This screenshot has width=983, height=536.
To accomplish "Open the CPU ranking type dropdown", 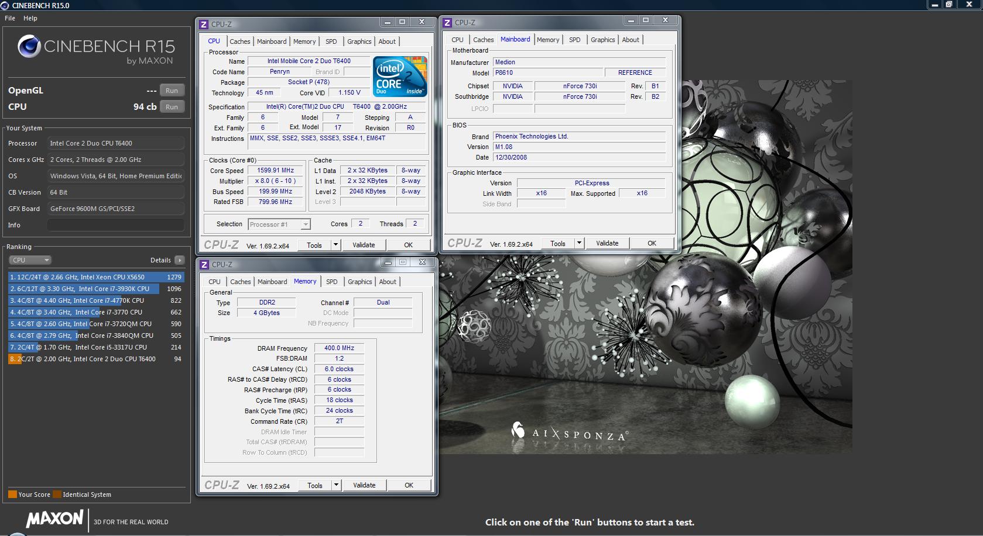I will coord(30,260).
